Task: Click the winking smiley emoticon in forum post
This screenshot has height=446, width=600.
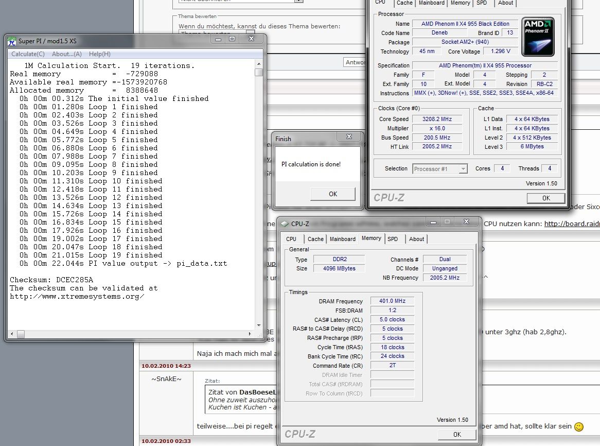Action: [579, 426]
